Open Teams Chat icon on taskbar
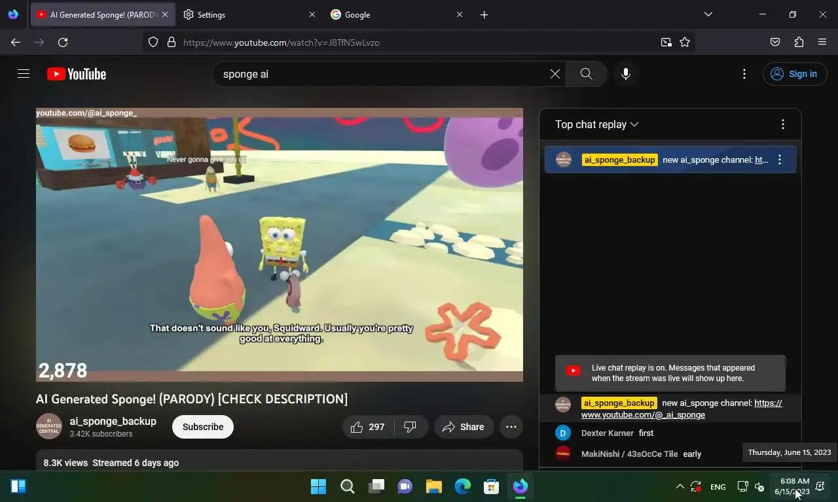This screenshot has width=838, height=502. click(x=405, y=486)
